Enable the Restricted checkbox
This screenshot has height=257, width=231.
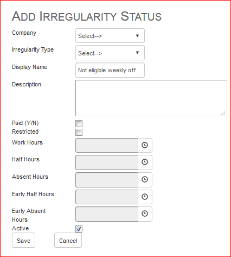(x=79, y=132)
